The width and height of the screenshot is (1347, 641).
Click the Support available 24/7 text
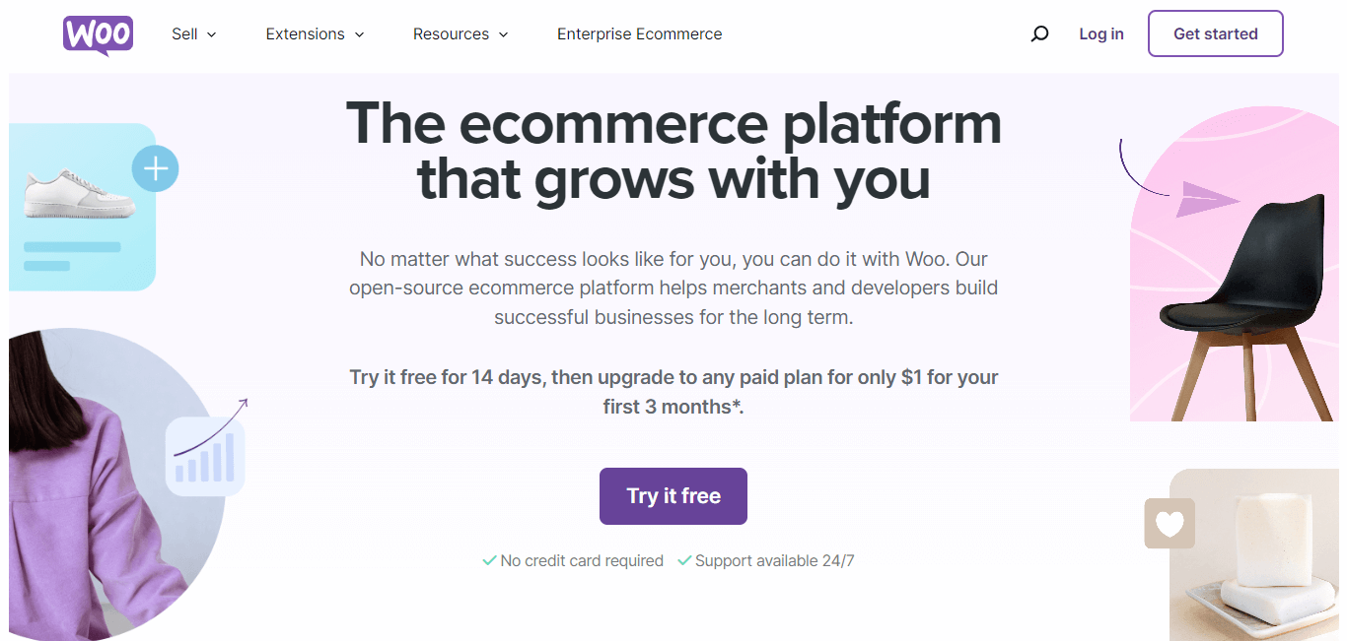click(775, 560)
